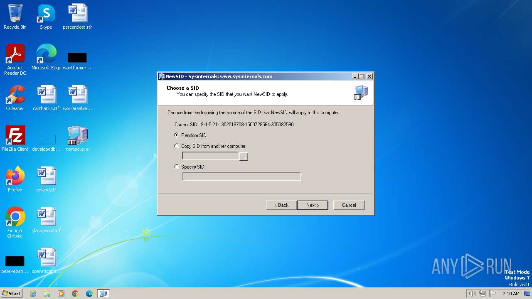This screenshot has width=532, height=299.
Task: Open Action Center flag tray icon
Action: (x=493, y=294)
